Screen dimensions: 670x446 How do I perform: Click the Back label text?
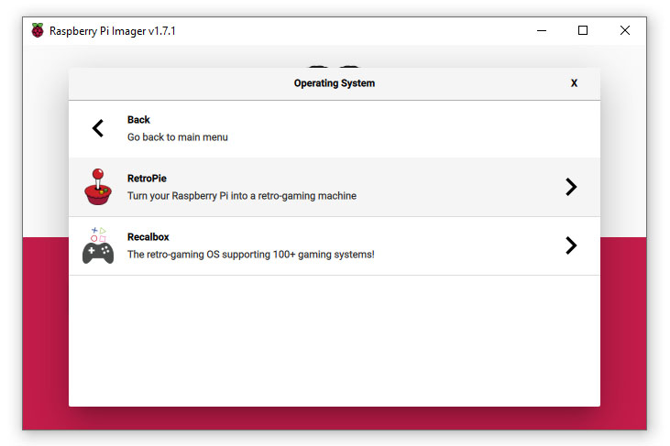138,120
